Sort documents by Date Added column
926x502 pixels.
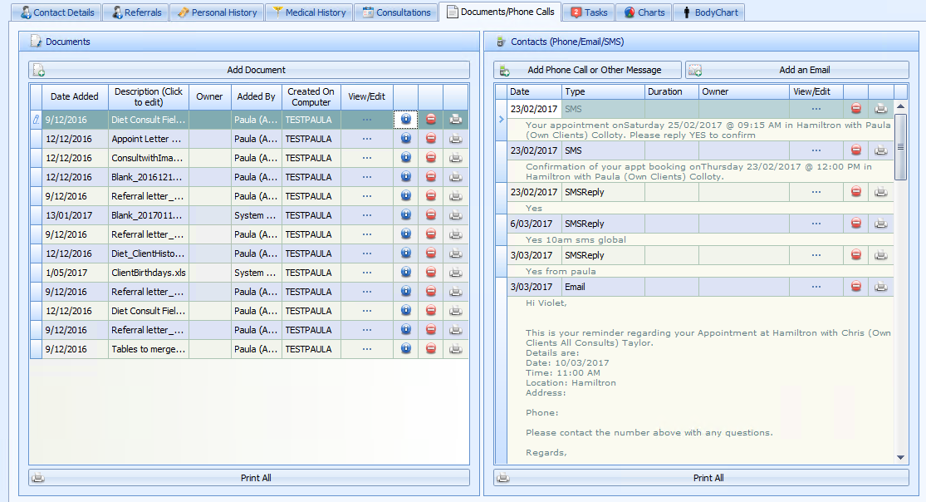click(75, 96)
